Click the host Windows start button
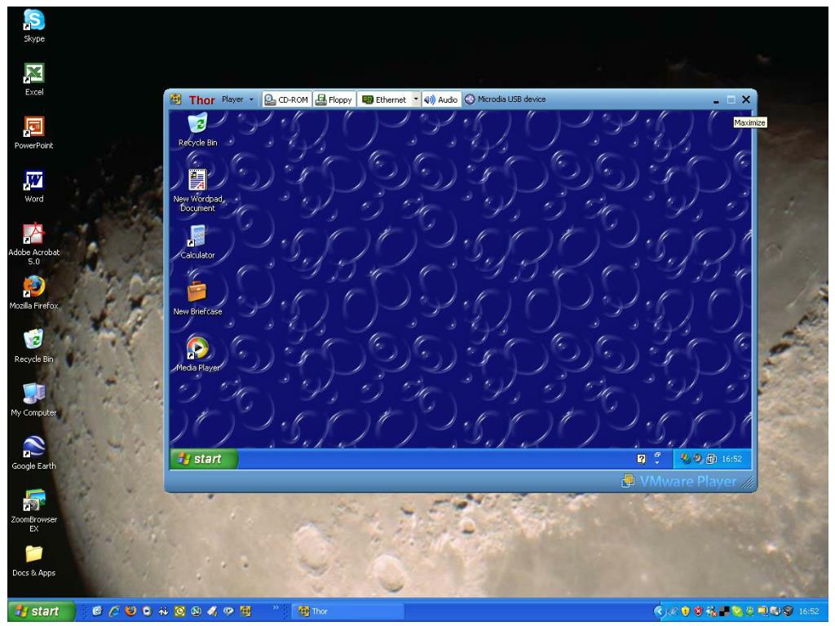 tap(42, 611)
